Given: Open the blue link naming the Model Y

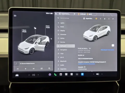Looking at the screenshot, I should (x=107, y=50).
